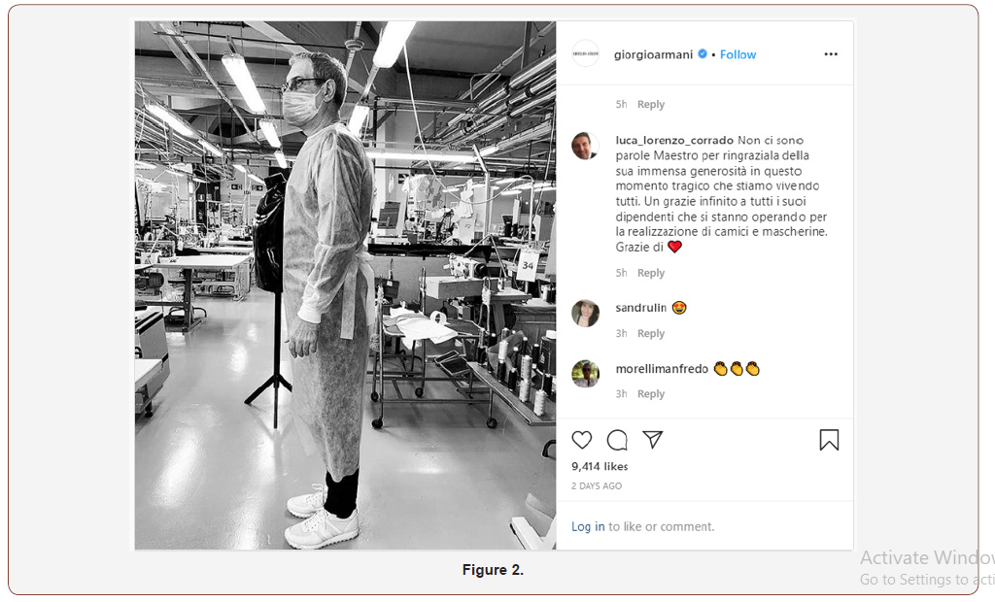Reply to sandrulin's comment

(x=650, y=333)
